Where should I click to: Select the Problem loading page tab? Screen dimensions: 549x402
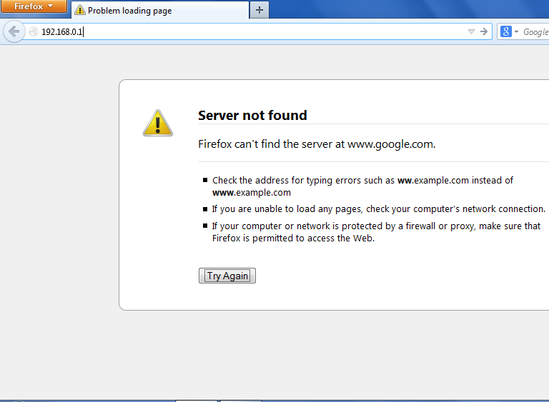[160, 10]
